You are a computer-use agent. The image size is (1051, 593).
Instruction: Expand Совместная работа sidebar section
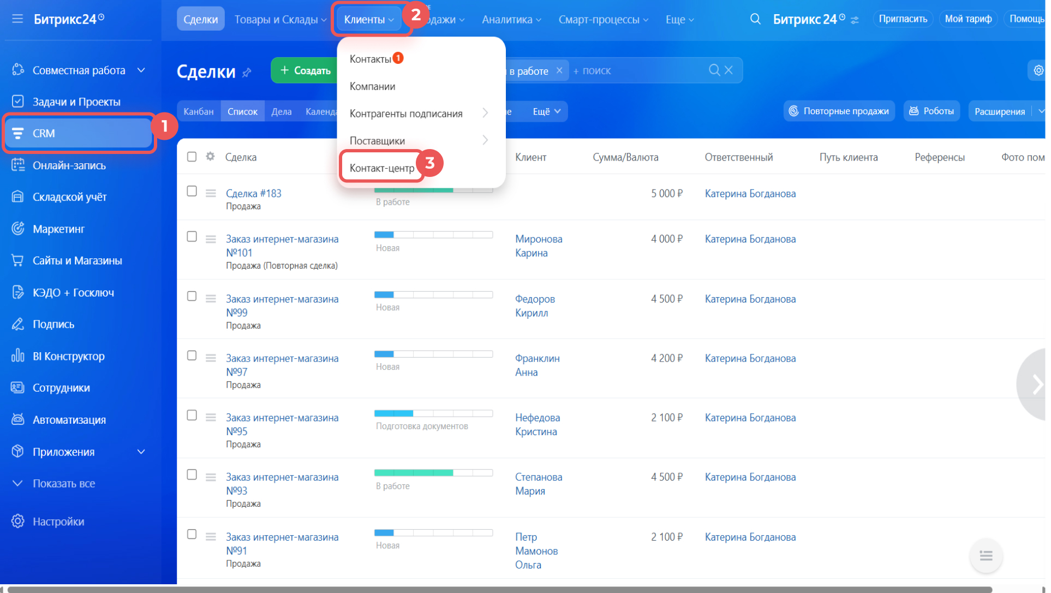[141, 70]
